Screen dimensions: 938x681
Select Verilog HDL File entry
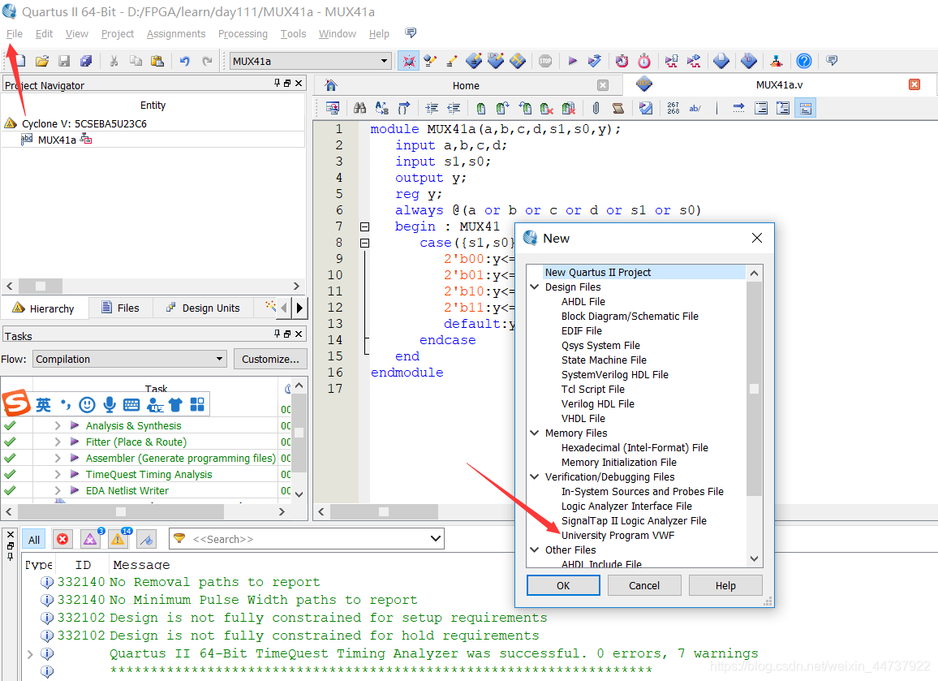[x=598, y=403]
